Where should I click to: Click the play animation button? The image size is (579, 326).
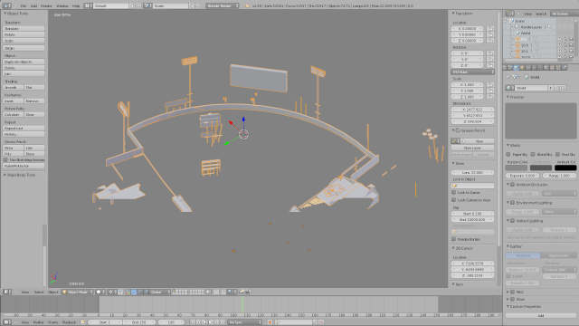click(211, 322)
